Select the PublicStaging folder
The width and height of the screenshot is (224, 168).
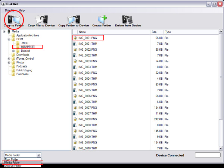(24, 70)
